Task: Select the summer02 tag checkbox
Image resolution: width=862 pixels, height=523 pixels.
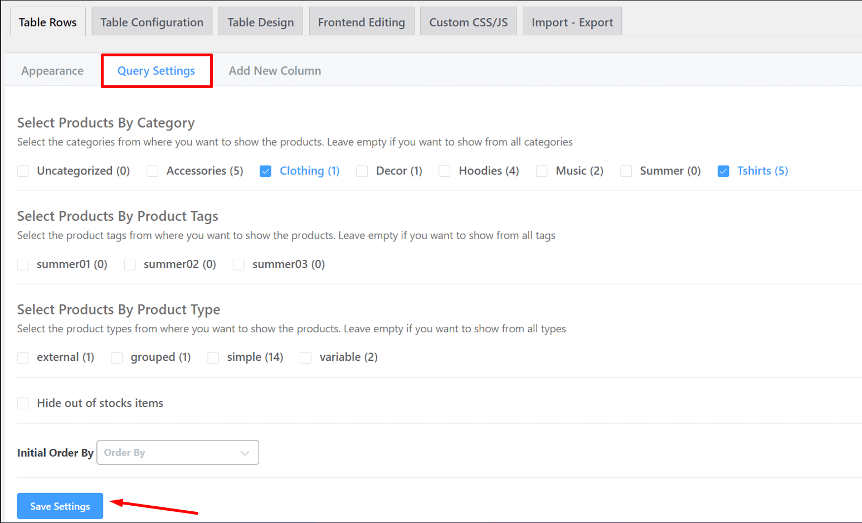Action: coord(129,264)
